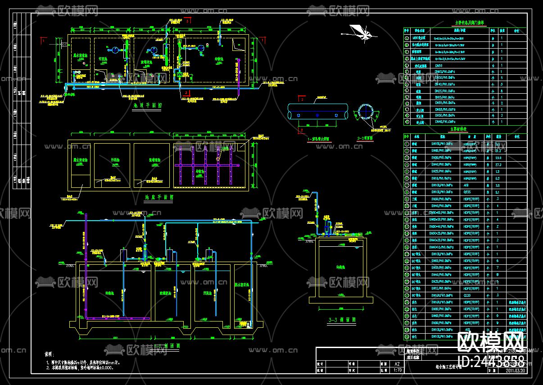The height and width of the screenshot is (385, 543).
Task: Click the 污泥池 label in bottom plan view
Action: (116, 159)
